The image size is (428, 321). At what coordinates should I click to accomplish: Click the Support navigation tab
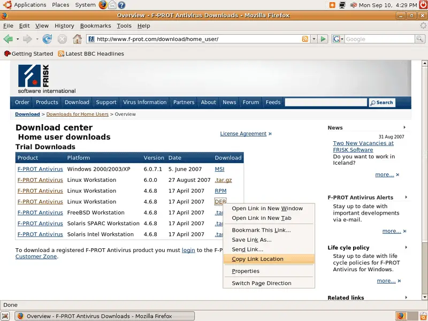pyautogui.click(x=106, y=102)
